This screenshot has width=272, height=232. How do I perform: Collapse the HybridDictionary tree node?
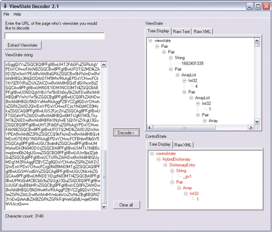[159, 159]
